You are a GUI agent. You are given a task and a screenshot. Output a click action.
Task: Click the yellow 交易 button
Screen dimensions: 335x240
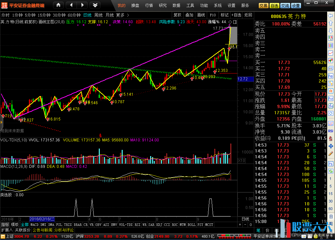coord(263,6)
